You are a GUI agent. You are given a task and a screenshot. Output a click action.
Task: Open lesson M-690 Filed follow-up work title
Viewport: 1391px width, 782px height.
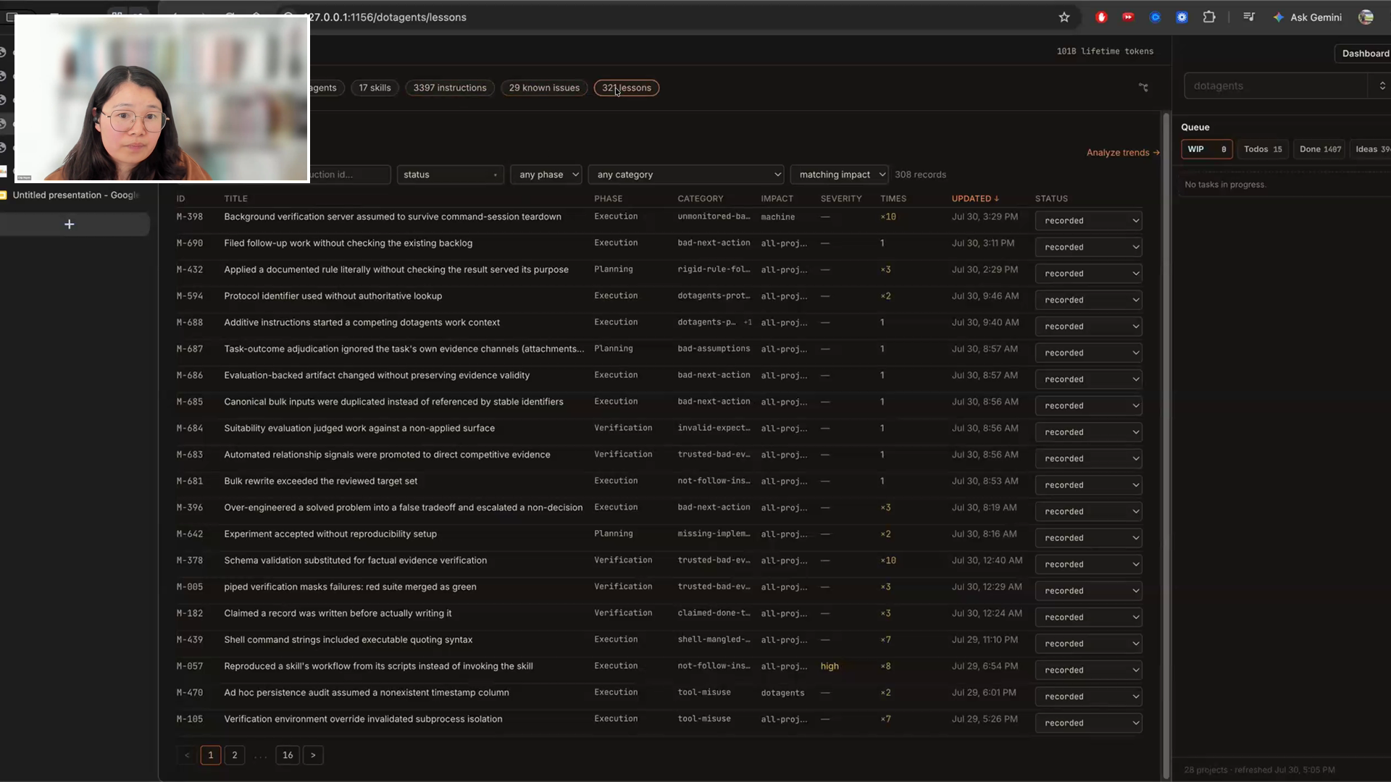click(348, 243)
